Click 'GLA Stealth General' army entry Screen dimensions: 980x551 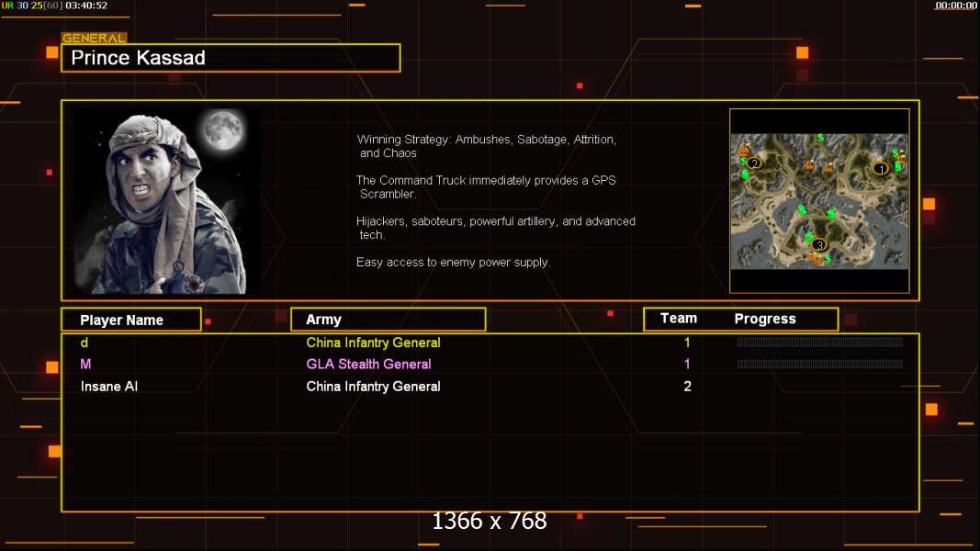click(x=368, y=364)
